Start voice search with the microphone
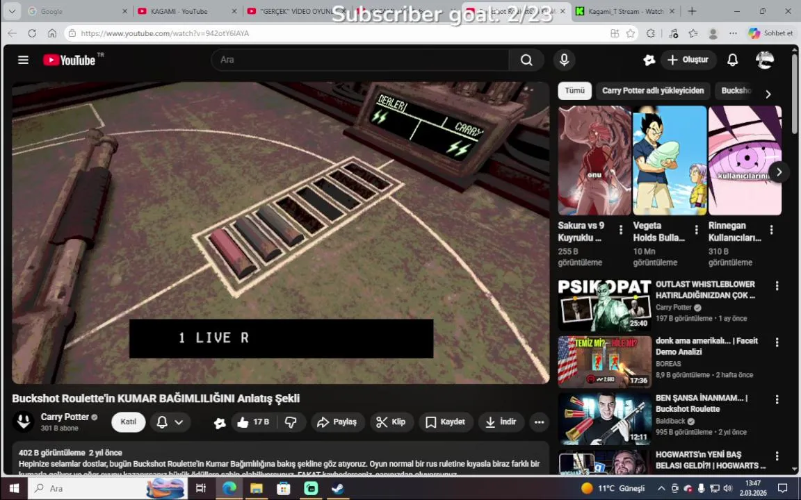The width and height of the screenshot is (801, 500). pos(564,60)
